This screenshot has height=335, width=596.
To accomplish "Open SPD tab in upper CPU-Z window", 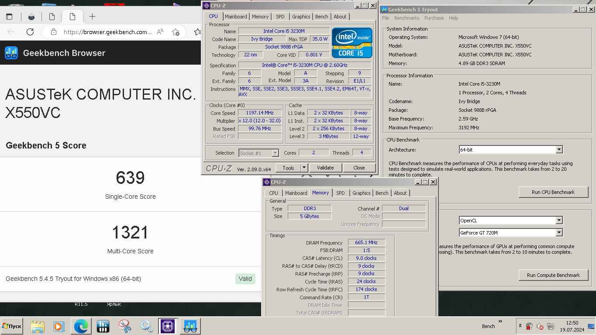I will pos(280,17).
